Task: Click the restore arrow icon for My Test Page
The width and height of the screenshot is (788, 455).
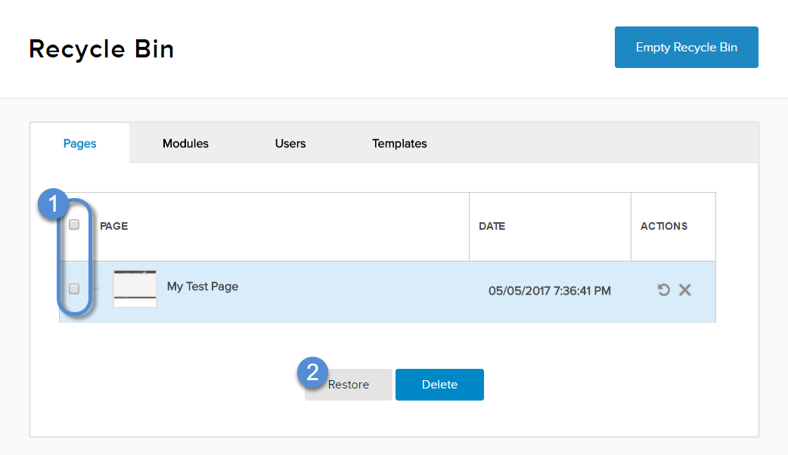Action: (x=663, y=289)
